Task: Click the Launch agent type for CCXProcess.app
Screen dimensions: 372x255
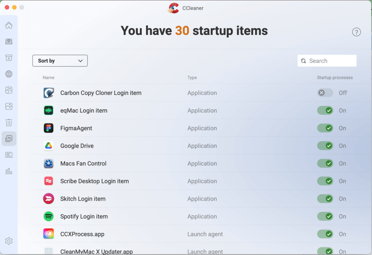Action: pyautogui.click(x=205, y=234)
